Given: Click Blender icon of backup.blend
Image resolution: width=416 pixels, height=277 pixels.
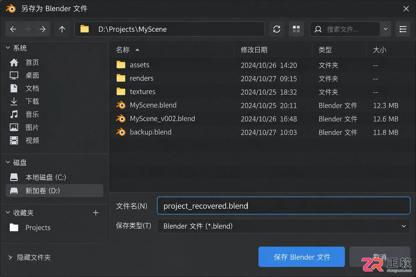Looking at the screenshot, I should click(121, 132).
